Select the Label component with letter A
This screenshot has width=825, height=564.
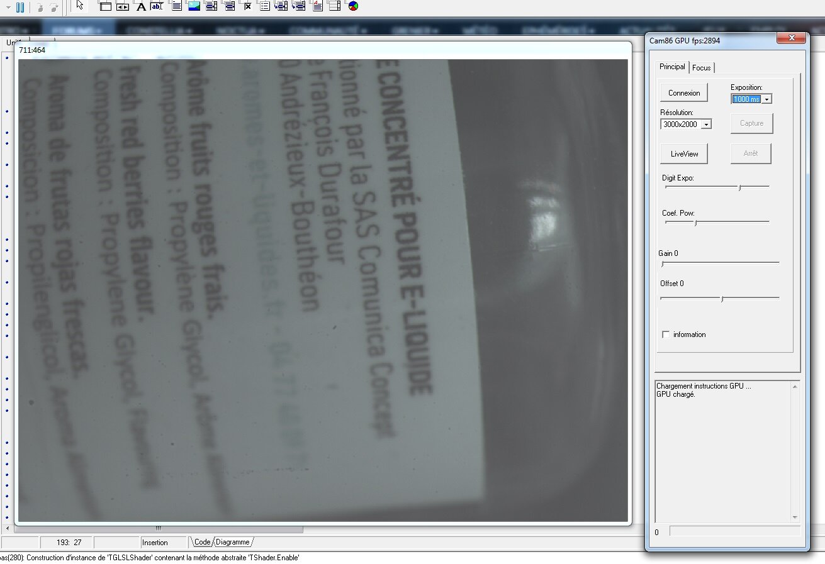tap(141, 7)
